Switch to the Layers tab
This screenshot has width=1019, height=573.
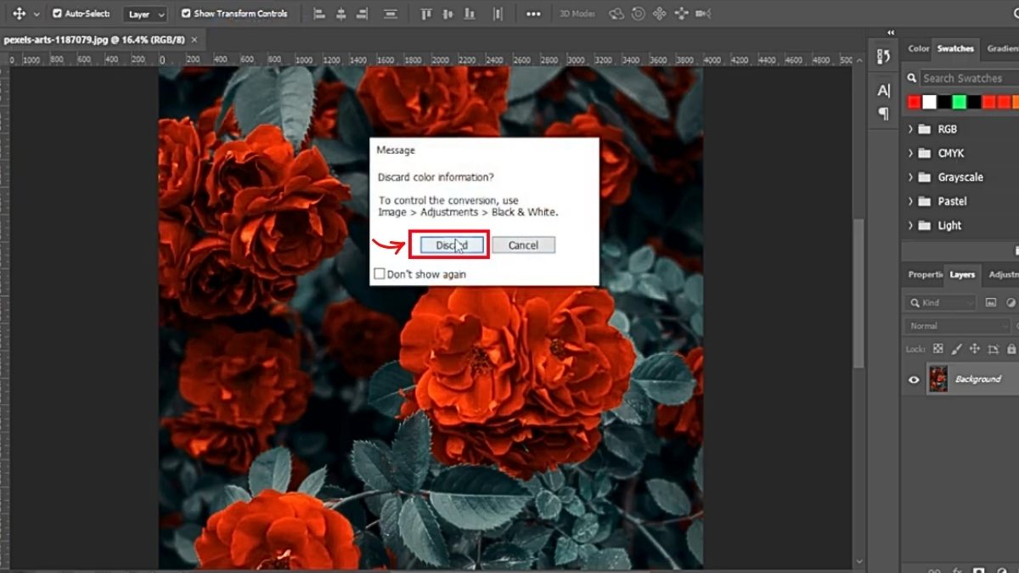pos(962,274)
